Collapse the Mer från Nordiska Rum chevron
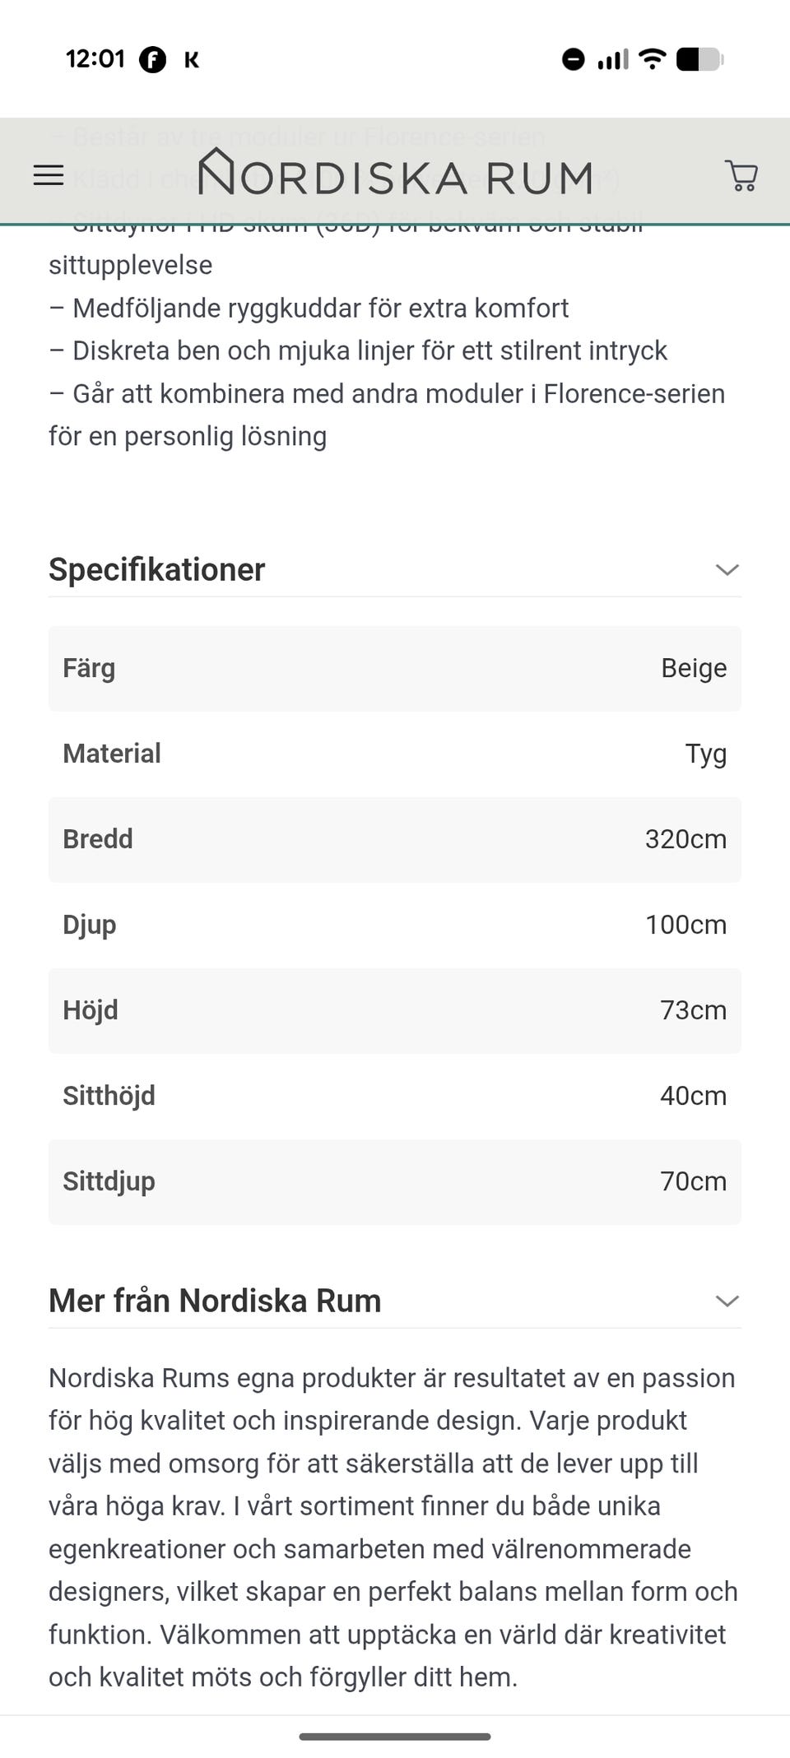This screenshot has width=790, height=1758. coord(727,1301)
